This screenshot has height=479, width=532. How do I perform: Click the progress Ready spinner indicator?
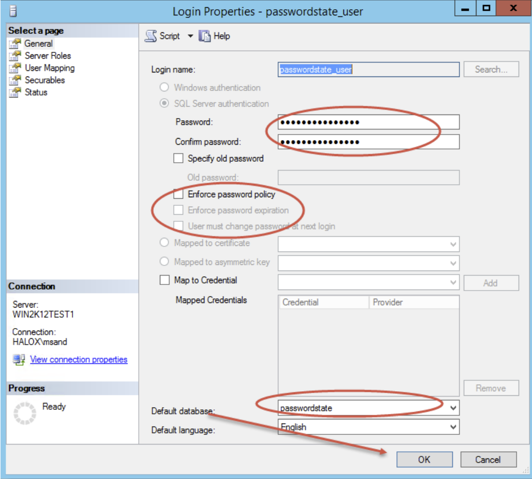(x=25, y=413)
